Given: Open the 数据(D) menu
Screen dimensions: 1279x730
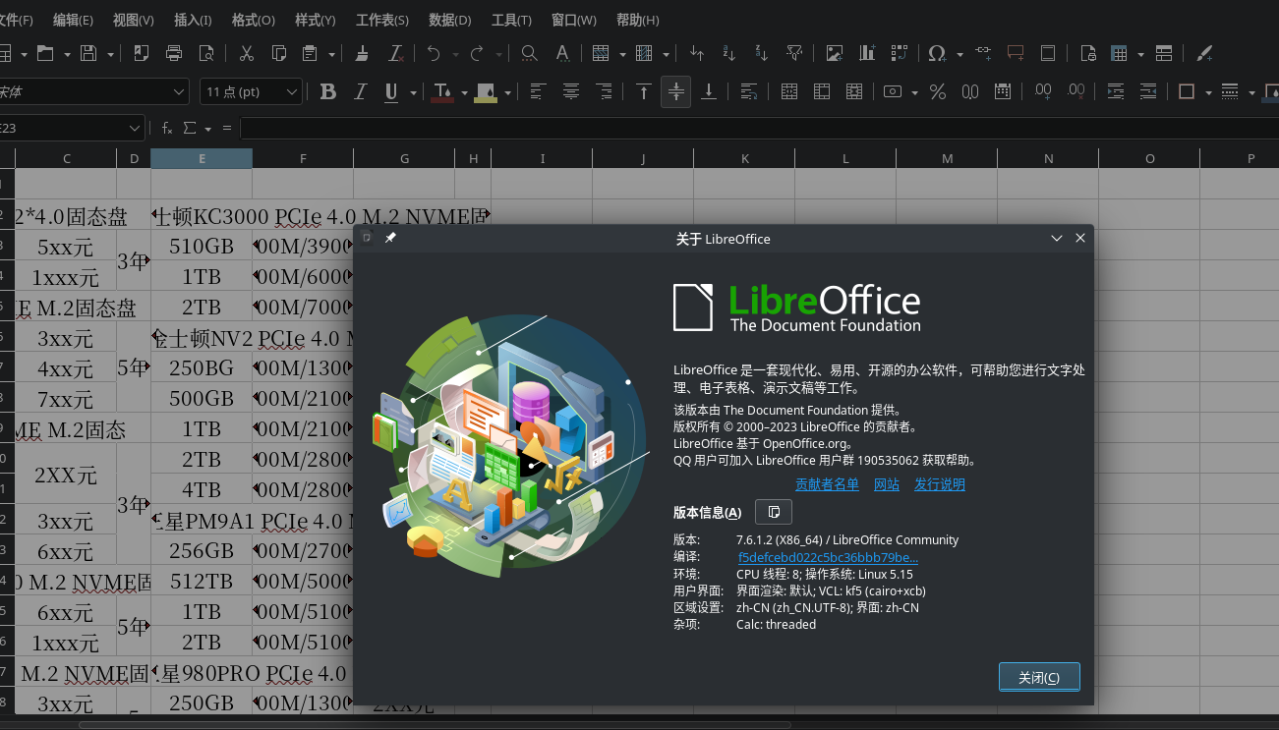Looking at the screenshot, I should click(449, 20).
